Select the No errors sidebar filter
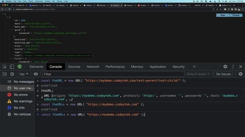The width and height of the screenshot is (245, 137). pos(17,95)
